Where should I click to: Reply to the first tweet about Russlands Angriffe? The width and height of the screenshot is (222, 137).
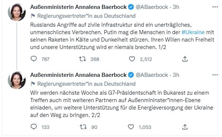pyautogui.click(x=34, y=59)
